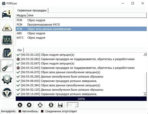Click the 'Интерфейс:' status indicator square
Screen dimensions: 148x114
20,111
